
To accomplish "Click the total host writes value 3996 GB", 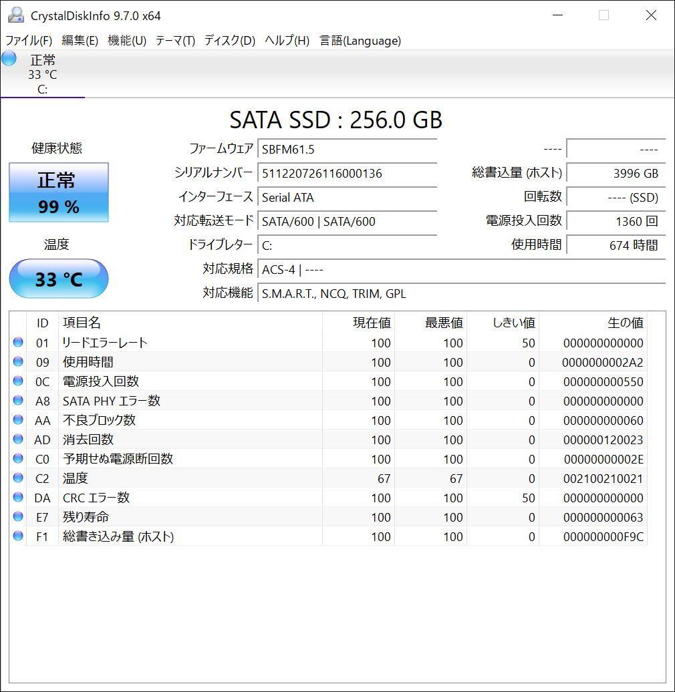I will point(616,173).
